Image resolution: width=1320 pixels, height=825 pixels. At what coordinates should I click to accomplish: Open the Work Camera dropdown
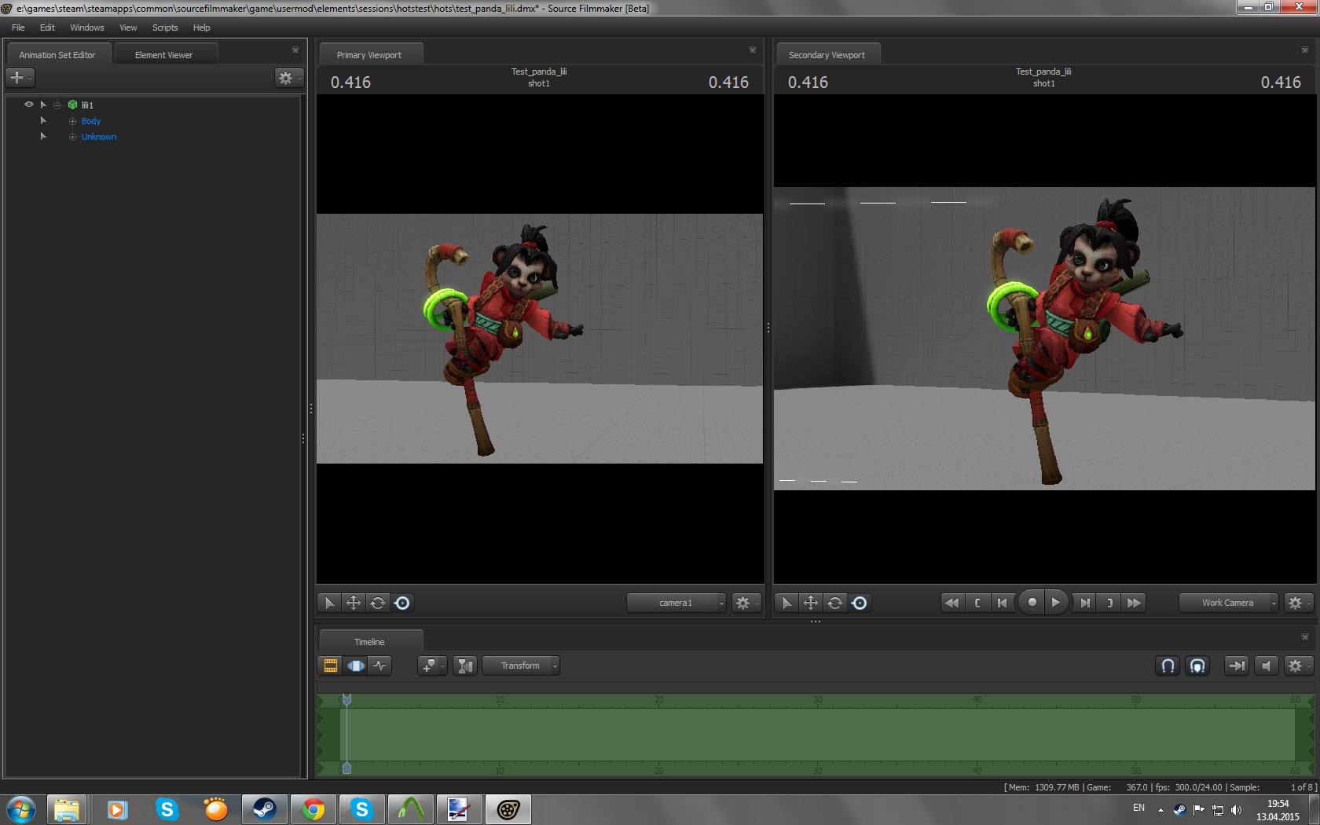tap(1229, 603)
